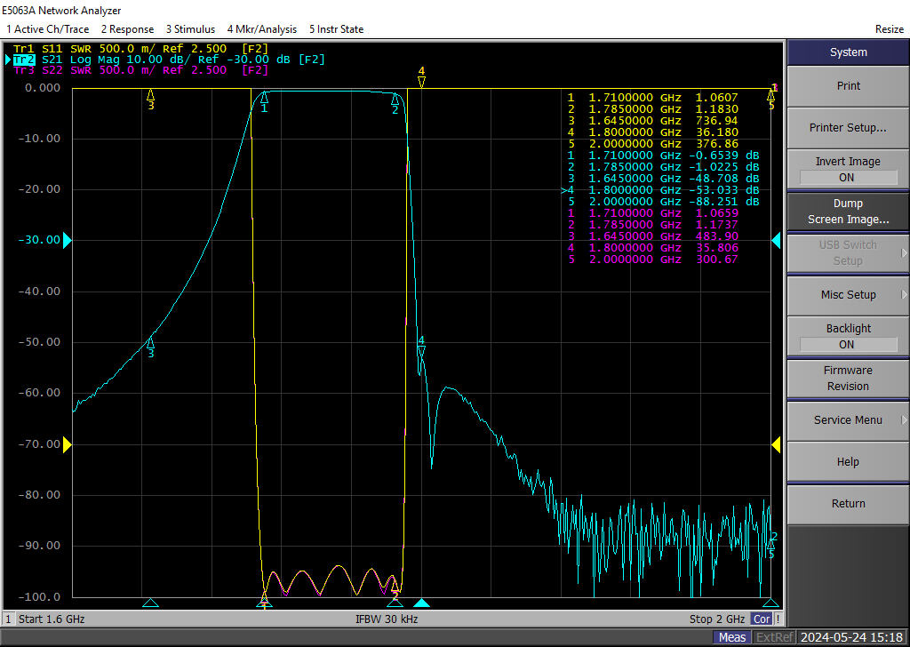Expand the Misc Setup submenu
Image resolution: width=910 pixels, height=647 pixels.
pos(848,295)
